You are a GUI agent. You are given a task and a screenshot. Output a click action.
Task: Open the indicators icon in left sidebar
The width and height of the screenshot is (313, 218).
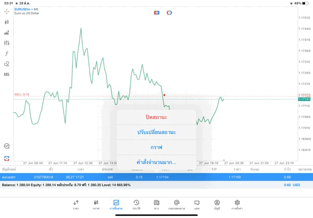[7, 33]
